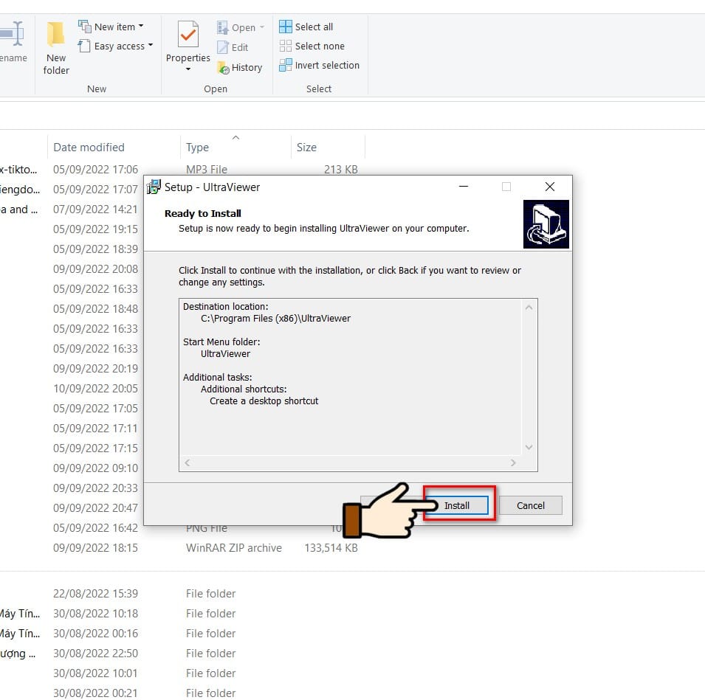Open the Properties button in the ribbon
Image resolution: width=705 pixels, height=700 pixels.
coord(188,42)
